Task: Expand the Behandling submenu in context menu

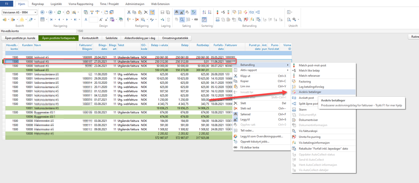Action: pyautogui.click(x=261, y=65)
